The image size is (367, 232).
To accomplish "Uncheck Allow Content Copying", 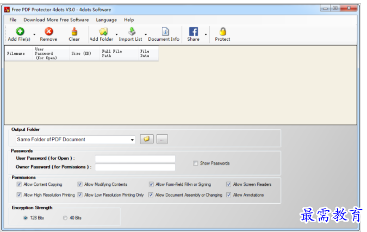I will pyautogui.click(x=19, y=184).
